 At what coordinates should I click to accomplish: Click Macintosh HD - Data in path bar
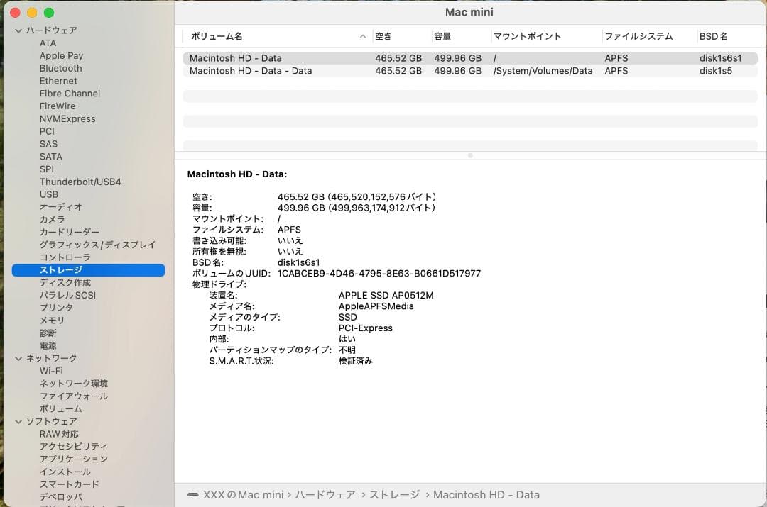click(486, 495)
